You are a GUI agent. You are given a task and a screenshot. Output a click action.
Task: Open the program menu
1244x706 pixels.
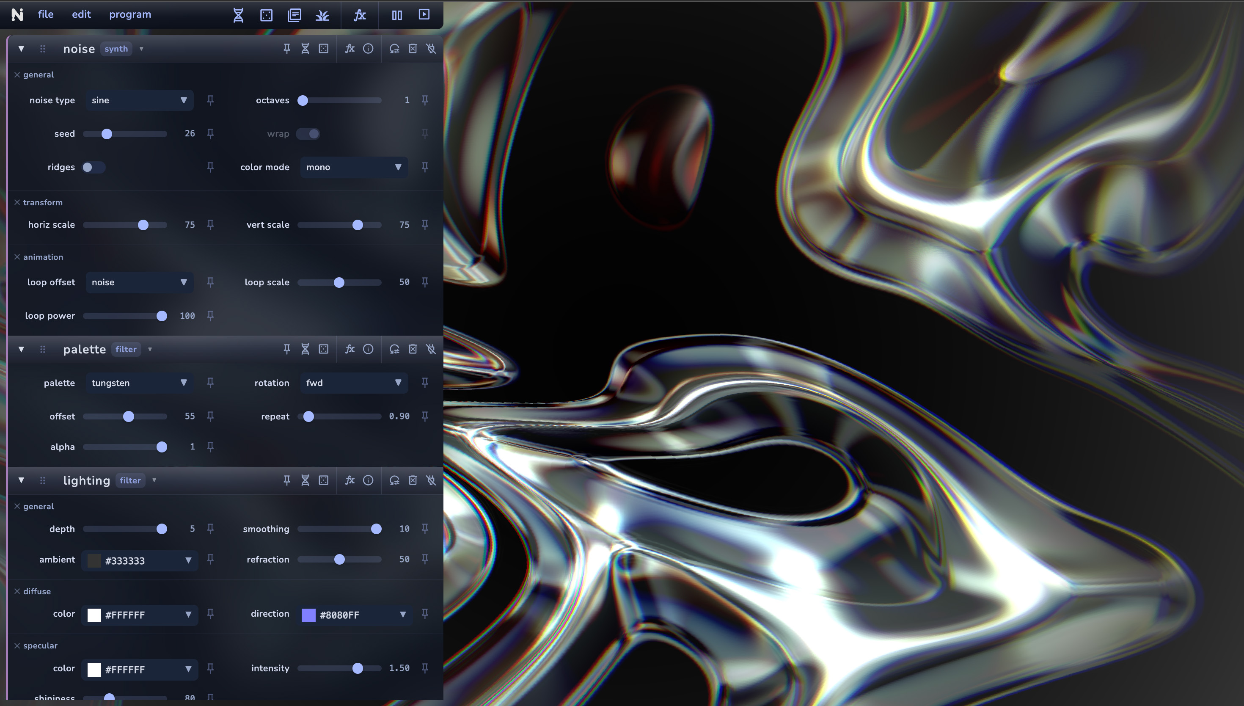[x=130, y=14]
